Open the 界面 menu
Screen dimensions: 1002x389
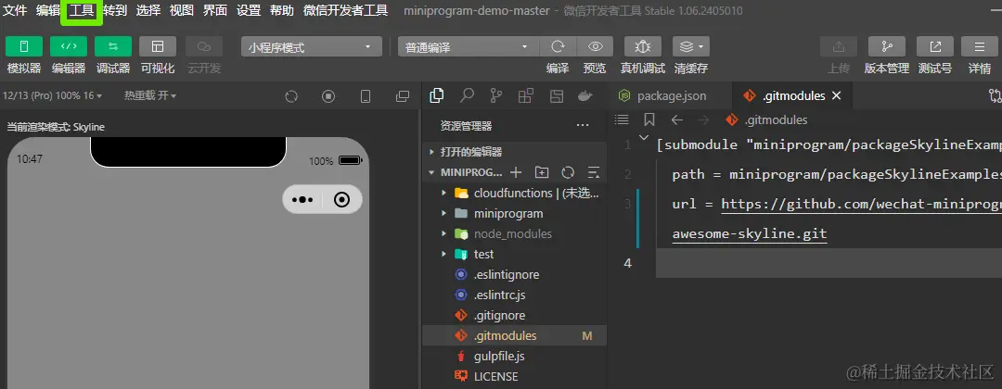[214, 11]
